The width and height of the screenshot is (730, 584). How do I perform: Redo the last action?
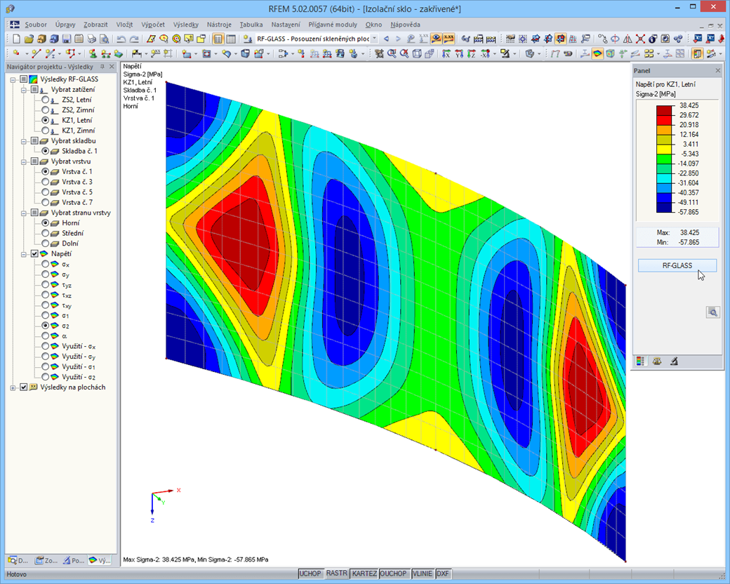pos(134,39)
